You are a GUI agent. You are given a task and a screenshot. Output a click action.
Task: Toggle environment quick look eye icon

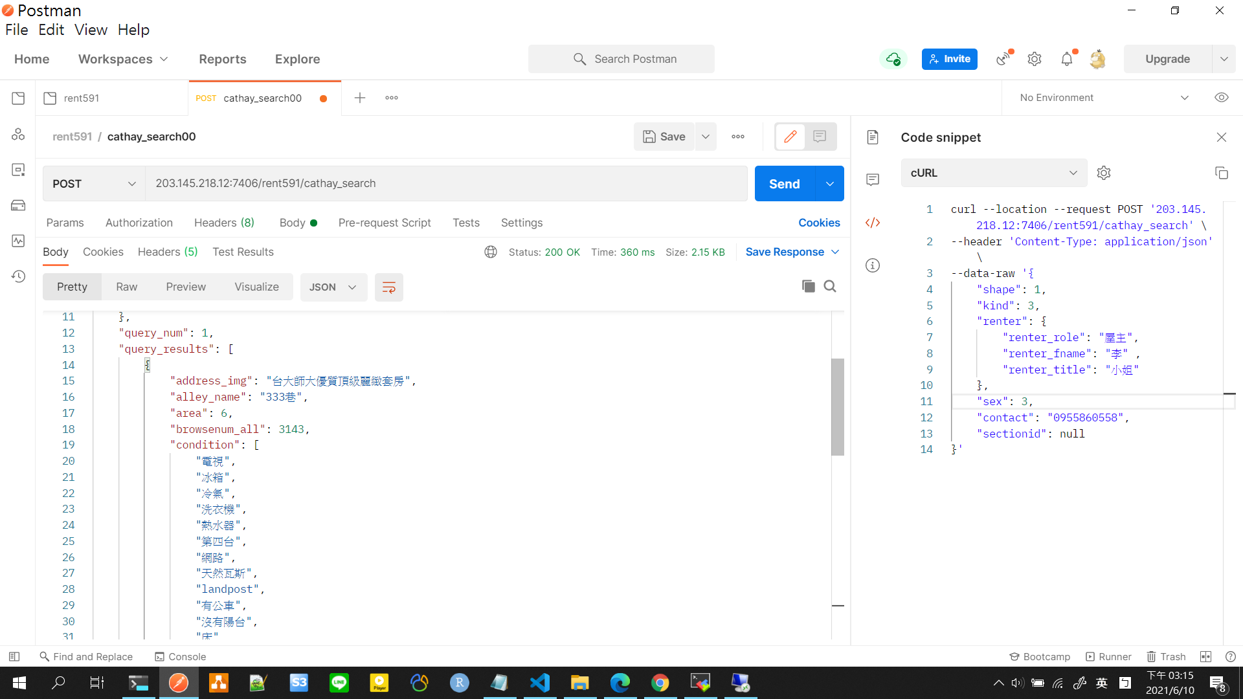(1221, 98)
